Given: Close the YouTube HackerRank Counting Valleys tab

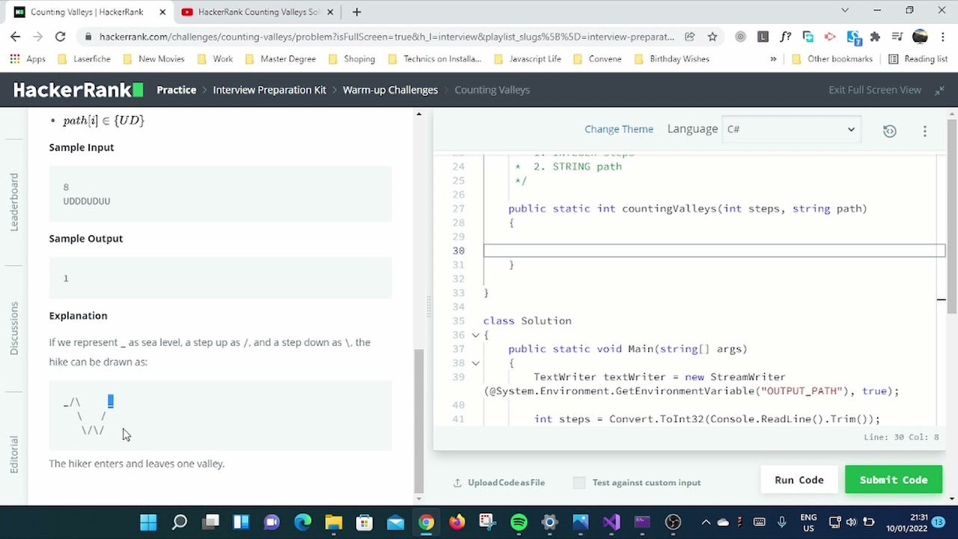Looking at the screenshot, I should coord(330,12).
